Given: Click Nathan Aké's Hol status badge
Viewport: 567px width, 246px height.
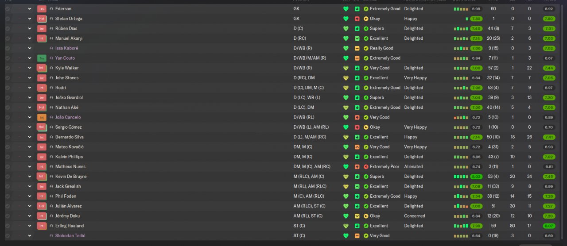Looking at the screenshot, I should coord(42,108).
